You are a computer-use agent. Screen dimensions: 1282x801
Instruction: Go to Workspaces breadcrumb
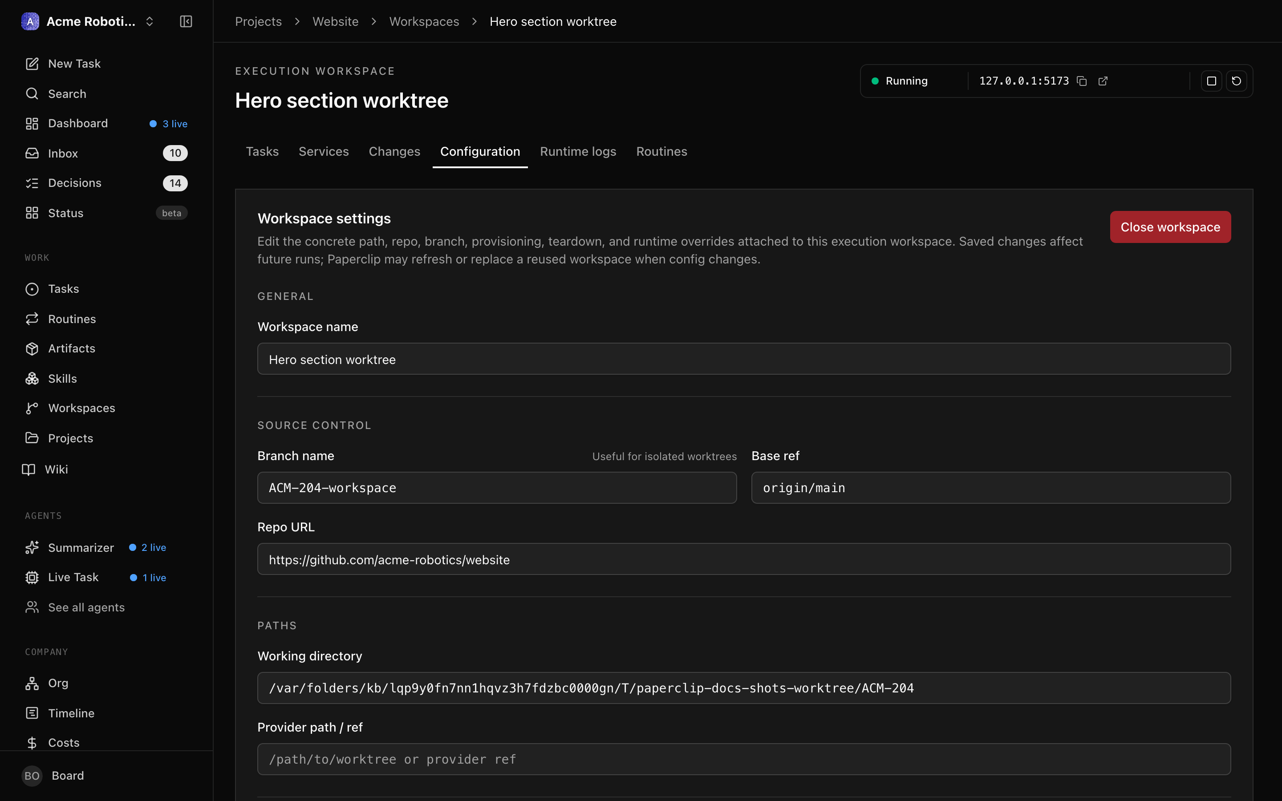point(424,21)
